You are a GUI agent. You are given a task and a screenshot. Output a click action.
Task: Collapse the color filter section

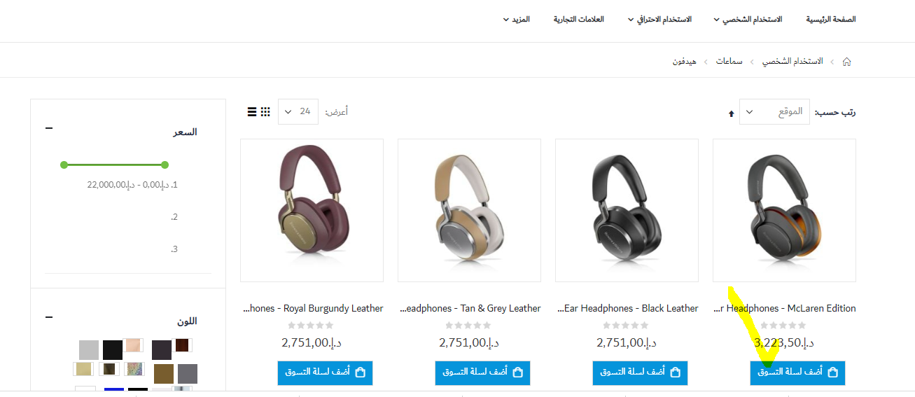point(49,317)
